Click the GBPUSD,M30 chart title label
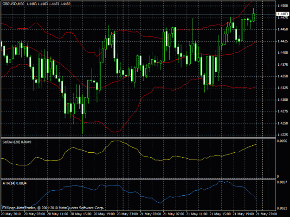This screenshot has width=290, height=217. coord(13,4)
